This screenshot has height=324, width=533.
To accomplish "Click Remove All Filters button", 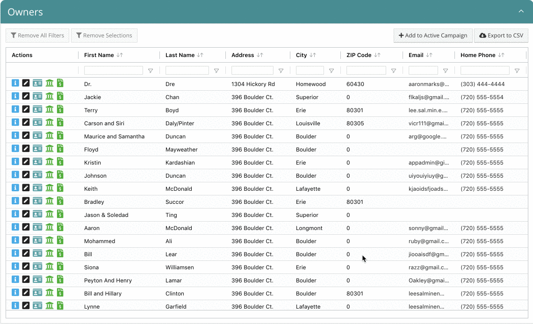I will (x=37, y=36).
